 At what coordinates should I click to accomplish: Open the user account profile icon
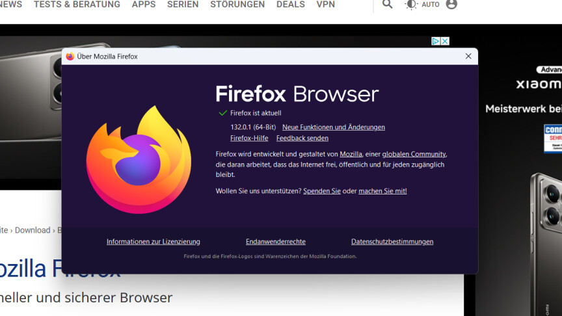coord(451,5)
